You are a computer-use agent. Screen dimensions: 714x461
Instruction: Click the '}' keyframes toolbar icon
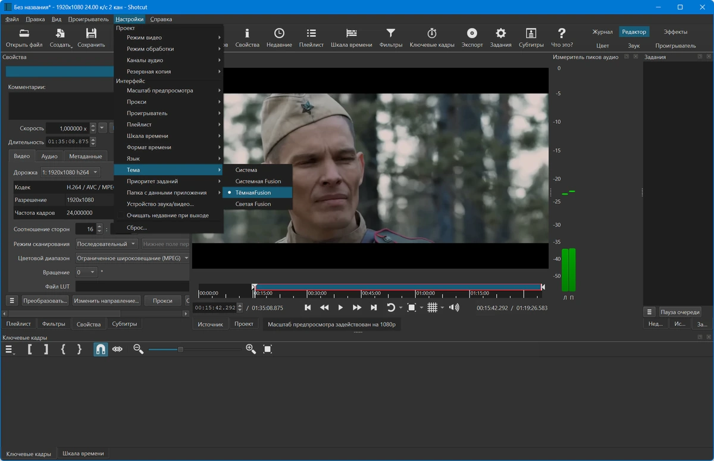click(79, 350)
